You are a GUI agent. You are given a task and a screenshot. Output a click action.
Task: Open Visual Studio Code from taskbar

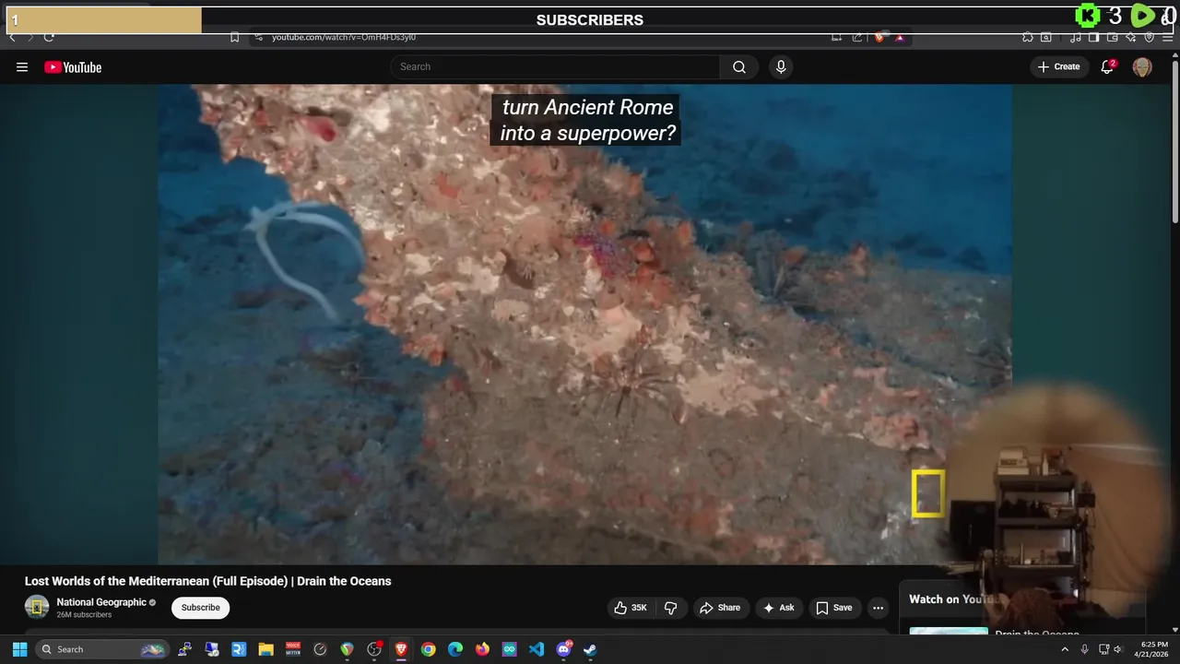[537, 649]
